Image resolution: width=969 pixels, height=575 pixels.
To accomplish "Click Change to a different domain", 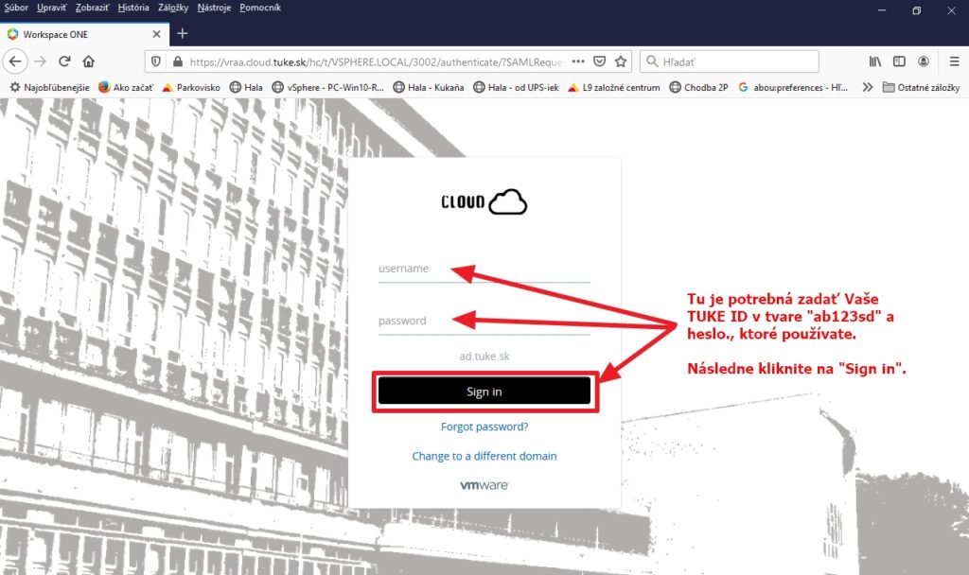I will click(x=484, y=456).
